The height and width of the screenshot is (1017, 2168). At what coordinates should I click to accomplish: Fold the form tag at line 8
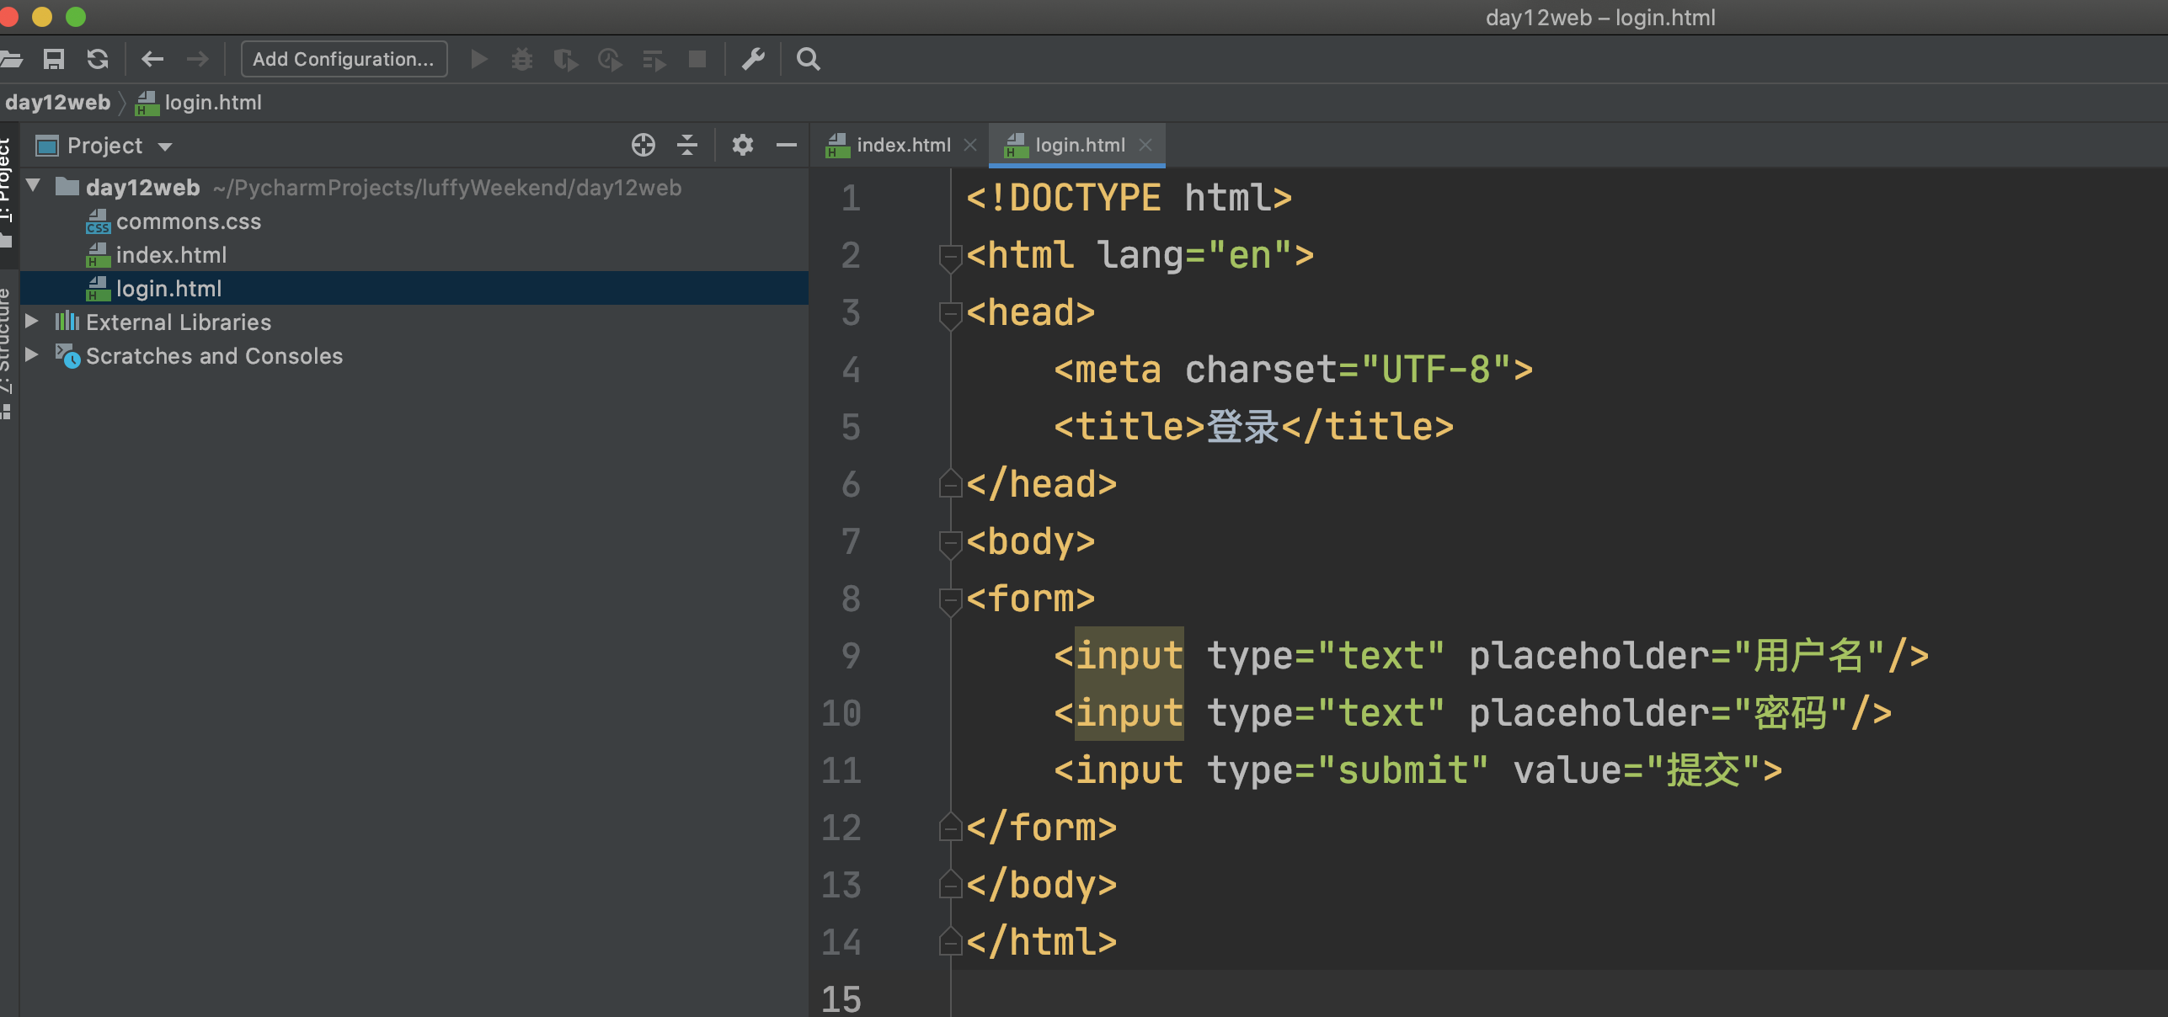click(x=950, y=601)
